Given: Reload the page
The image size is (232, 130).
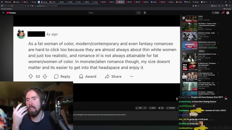Looking at the screenshot, I should 12,6.
